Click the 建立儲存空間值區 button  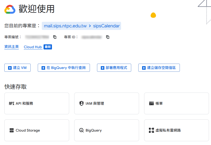click(x=159, y=68)
